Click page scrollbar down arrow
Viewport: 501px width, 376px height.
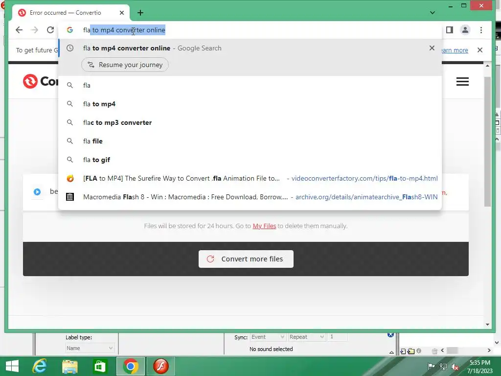click(487, 325)
